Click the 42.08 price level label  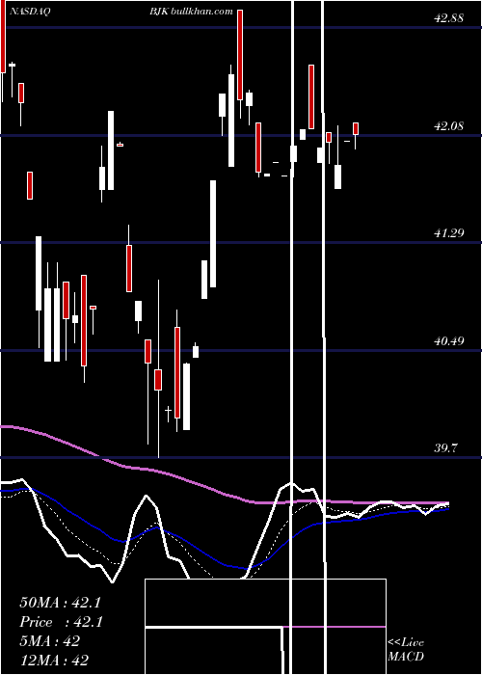(x=449, y=126)
